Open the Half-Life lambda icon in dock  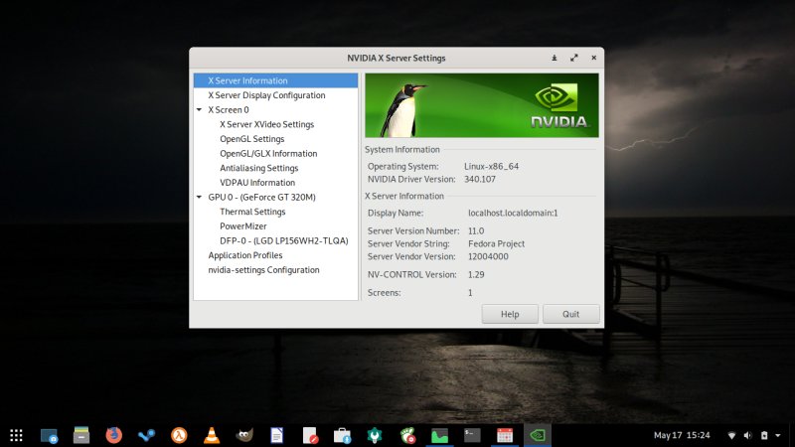click(179, 435)
